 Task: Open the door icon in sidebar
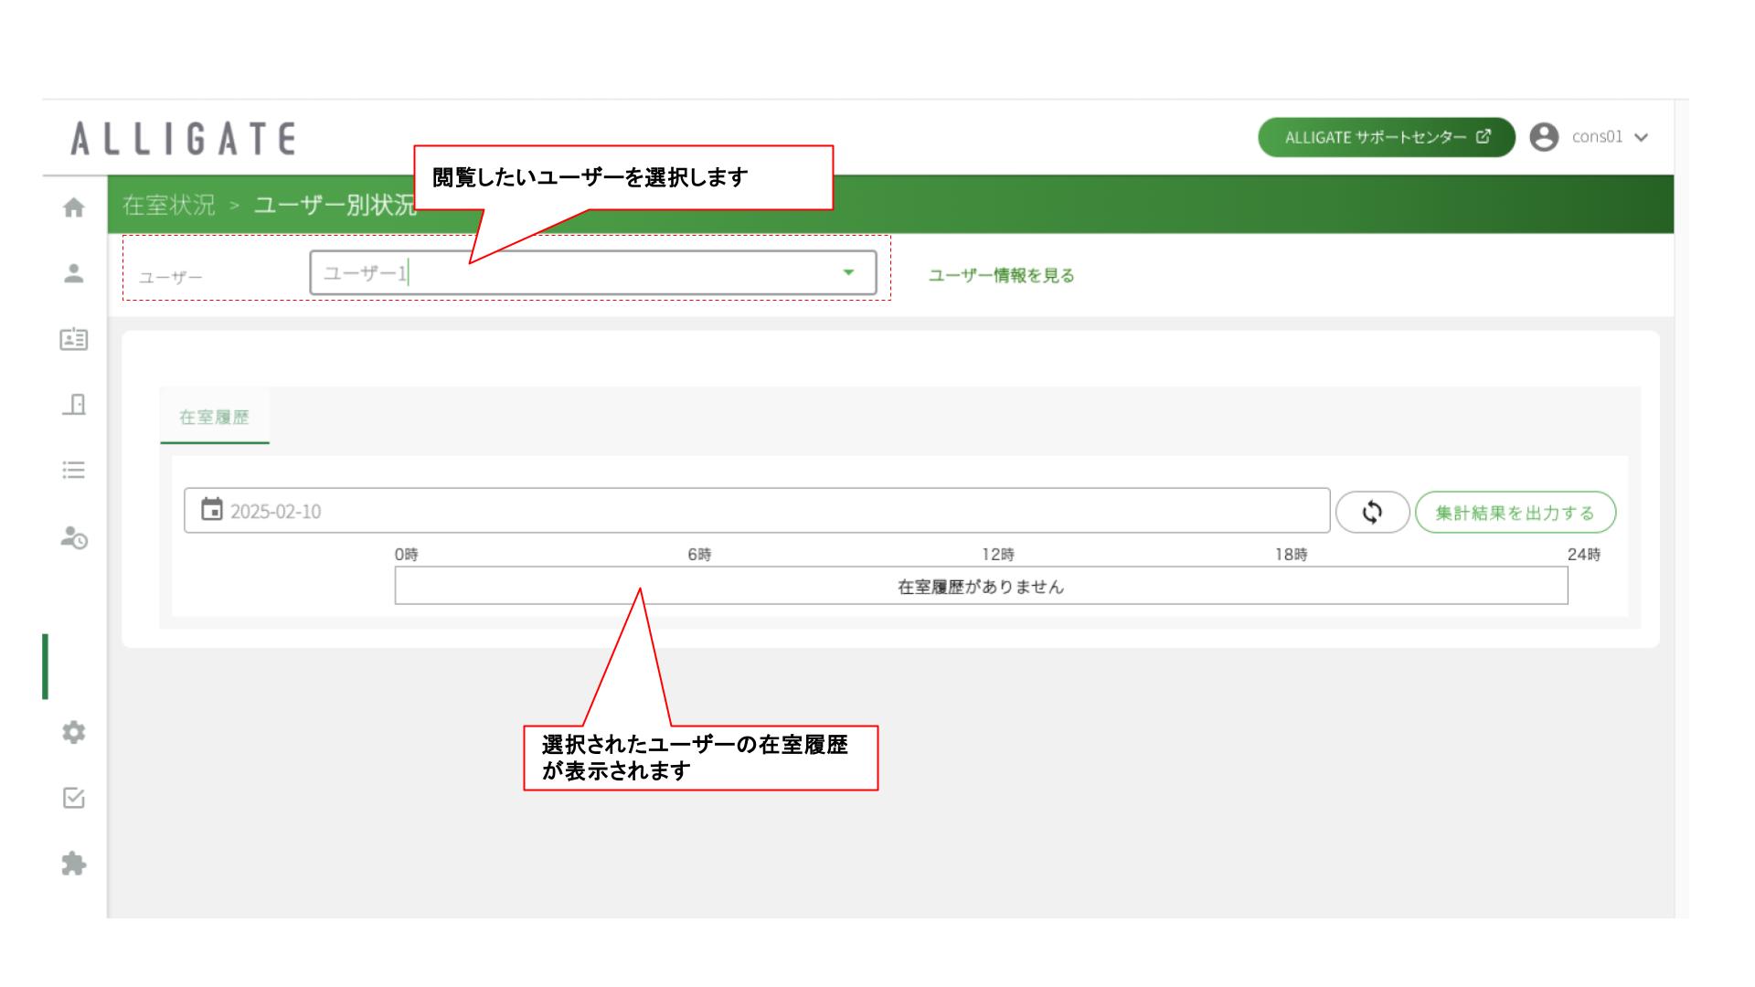click(74, 404)
